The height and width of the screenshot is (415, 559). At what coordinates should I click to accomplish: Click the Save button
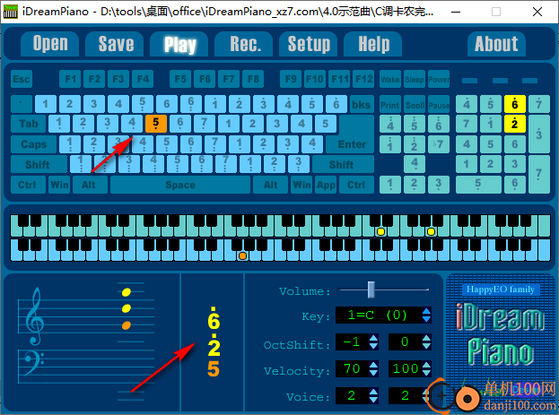(115, 44)
